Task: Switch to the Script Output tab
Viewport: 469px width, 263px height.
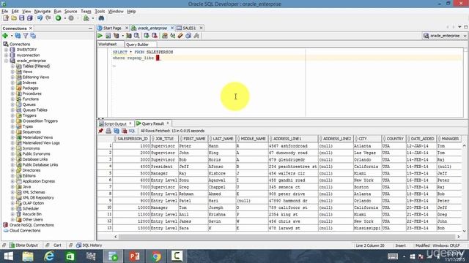Action: (x=115, y=123)
